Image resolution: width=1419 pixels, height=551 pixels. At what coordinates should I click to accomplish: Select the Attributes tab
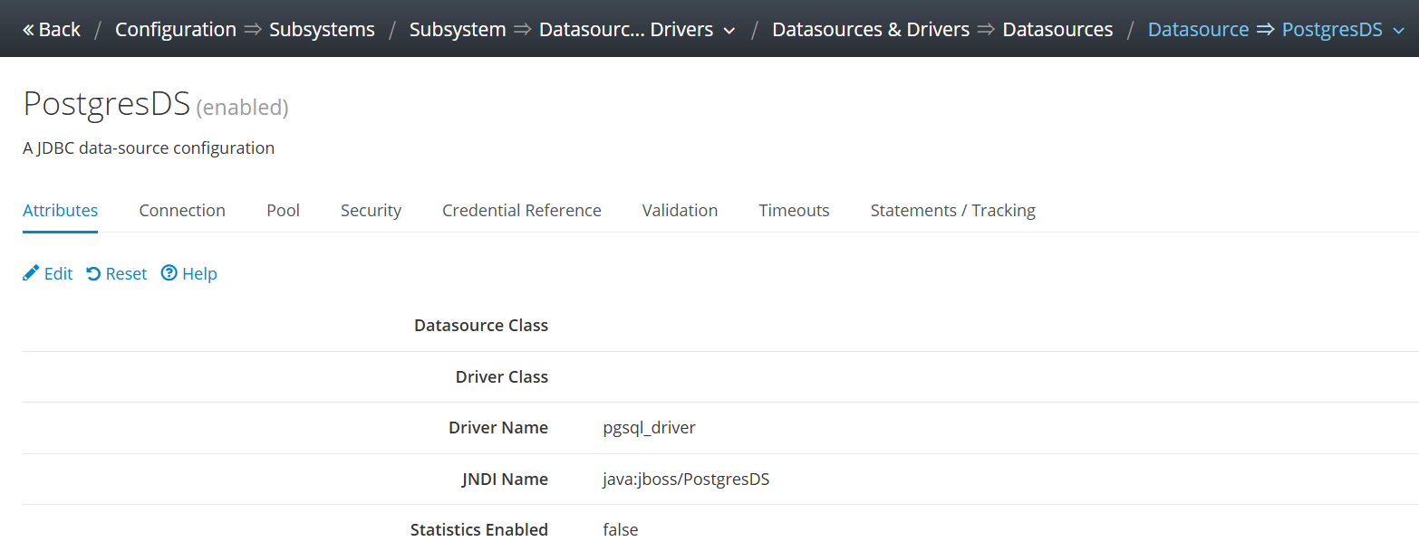60,211
